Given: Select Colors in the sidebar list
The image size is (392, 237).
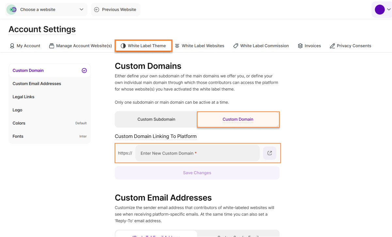Looking at the screenshot, I should click(x=19, y=123).
